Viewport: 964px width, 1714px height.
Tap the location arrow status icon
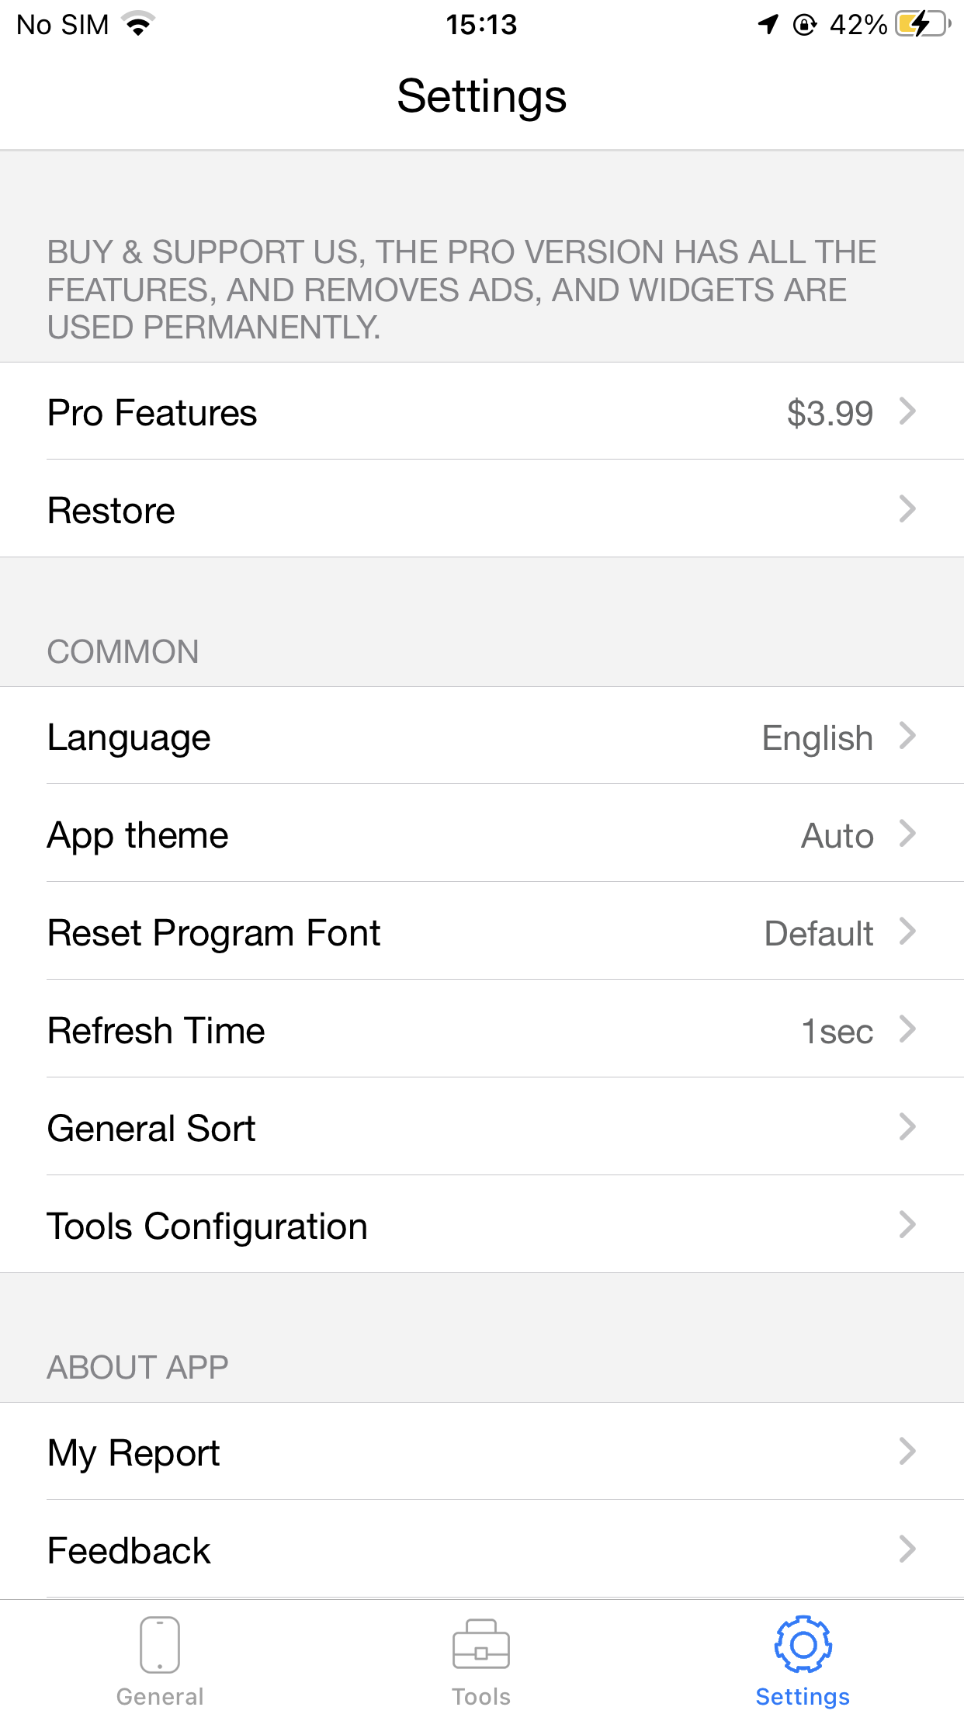click(x=768, y=24)
